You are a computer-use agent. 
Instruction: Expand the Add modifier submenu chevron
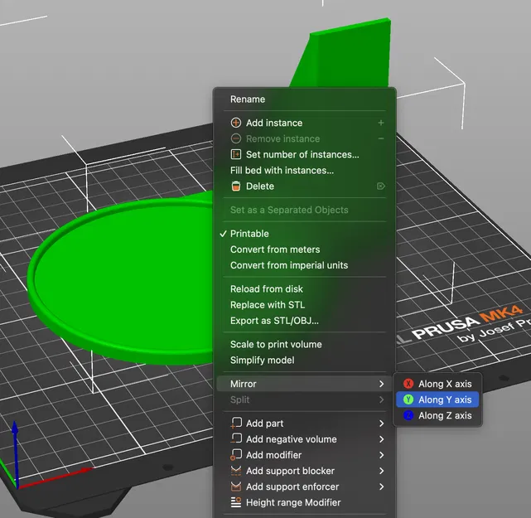click(381, 455)
